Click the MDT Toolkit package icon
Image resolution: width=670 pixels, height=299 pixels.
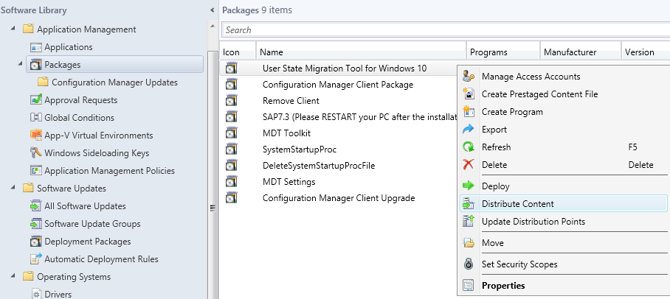(231, 133)
